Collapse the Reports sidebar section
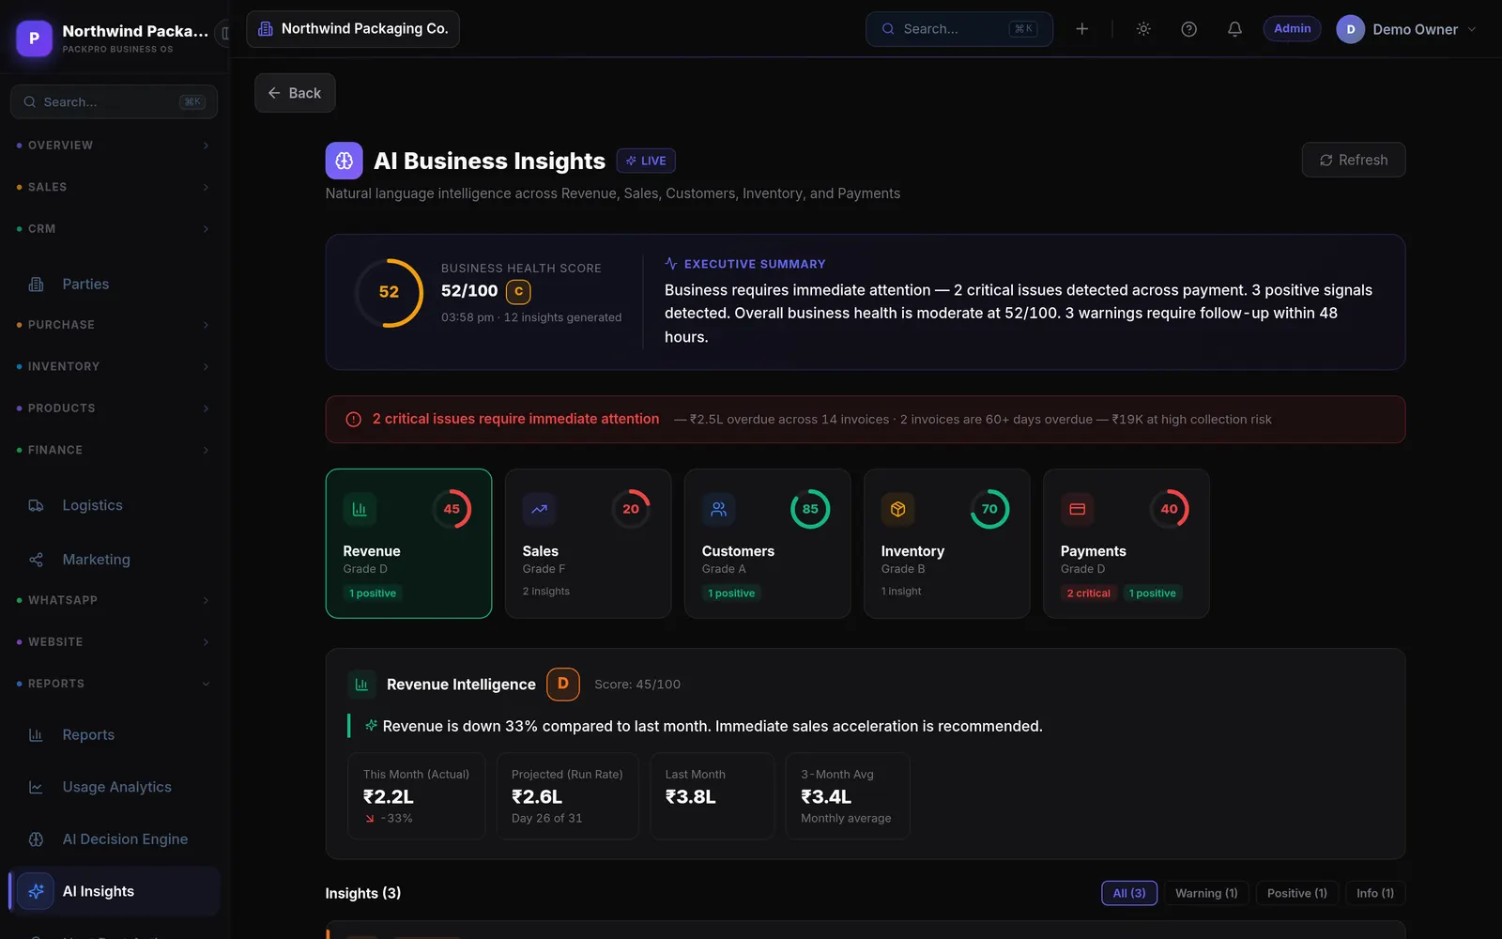This screenshot has height=939, width=1502. pyautogui.click(x=114, y=684)
